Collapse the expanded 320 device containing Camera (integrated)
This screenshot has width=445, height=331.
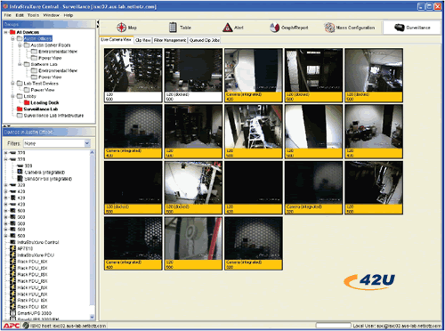point(5,159)
